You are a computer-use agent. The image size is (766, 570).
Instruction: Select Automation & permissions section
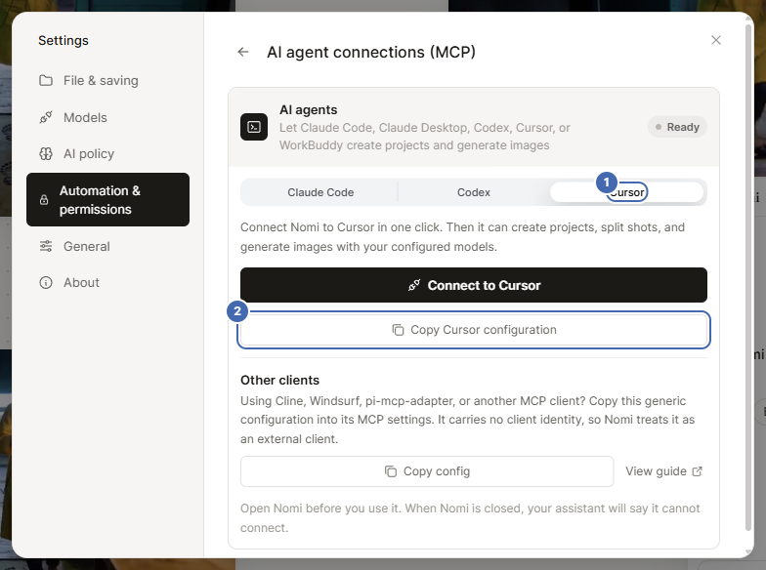pos(107,199)
